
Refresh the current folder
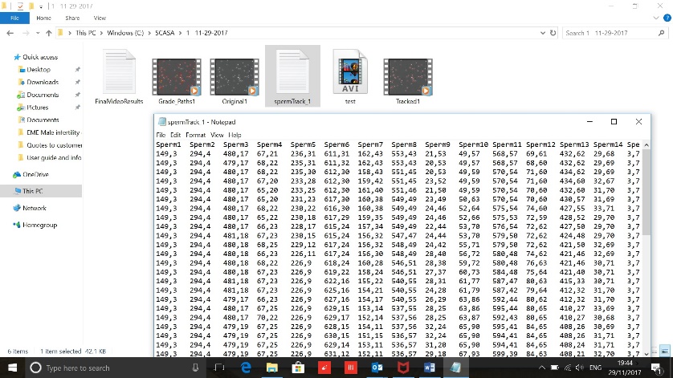point(553,33)
